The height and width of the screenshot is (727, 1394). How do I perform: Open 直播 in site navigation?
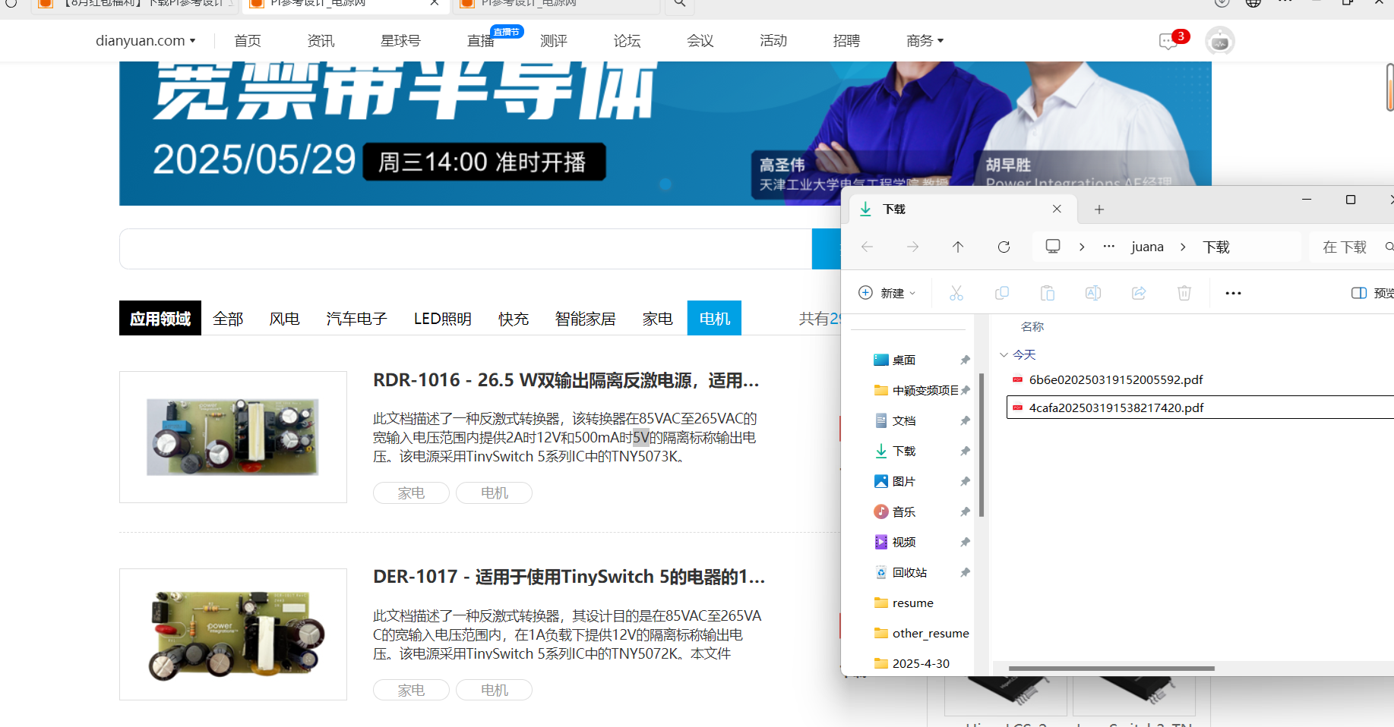[480, 40]
